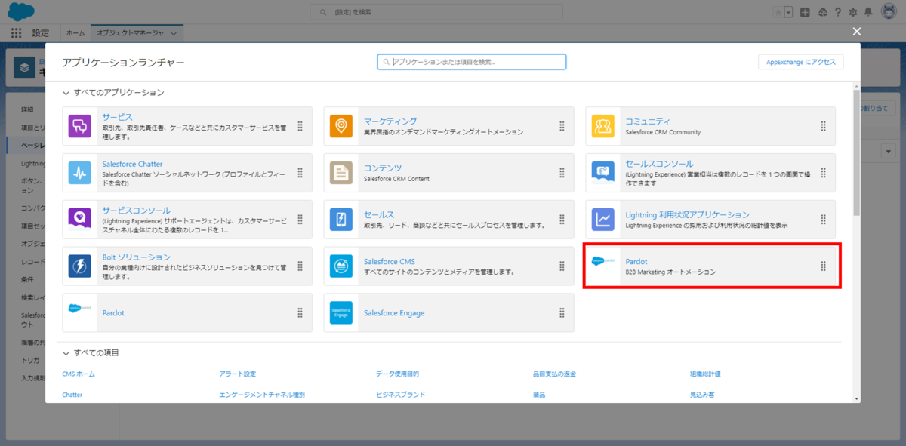Screen dimensions: 906x446
Task: Click the global actions plus icon
Action: pyautogui.click(x=806, y=12)
